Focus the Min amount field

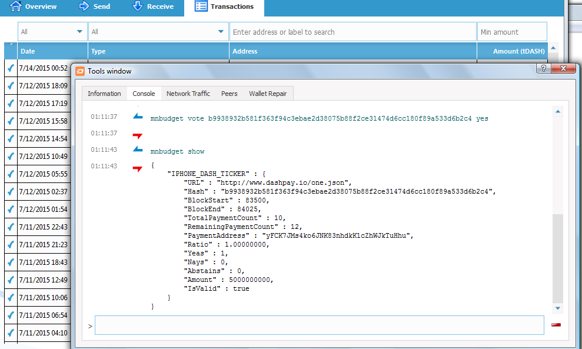click(x=512, y=32)
